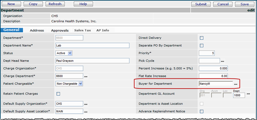Screen dimensions: 257x120
Task: Switch to the Address tab
Action: tap(37, 30)
